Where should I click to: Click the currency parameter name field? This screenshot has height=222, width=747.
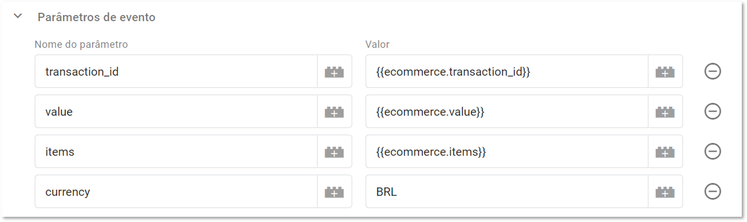pos(176,192)
